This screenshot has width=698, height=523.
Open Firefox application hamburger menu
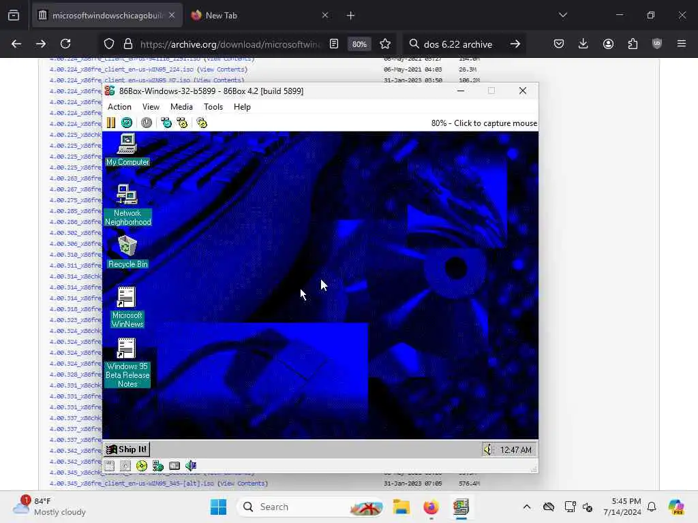tap(681, 44)
